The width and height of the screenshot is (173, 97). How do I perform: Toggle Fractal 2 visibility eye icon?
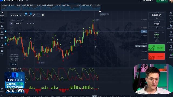pos(28,23)
